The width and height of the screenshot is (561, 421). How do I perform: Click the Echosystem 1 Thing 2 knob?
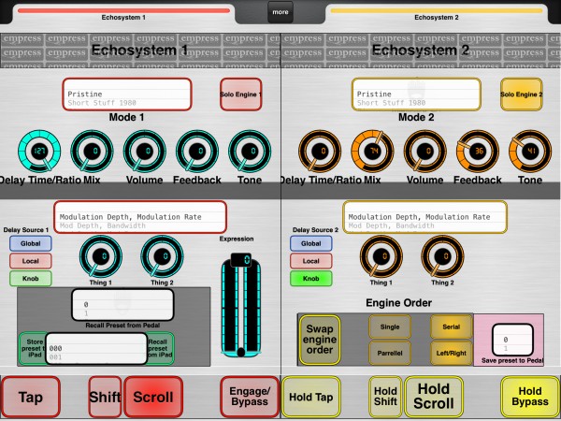click(162, 256)
